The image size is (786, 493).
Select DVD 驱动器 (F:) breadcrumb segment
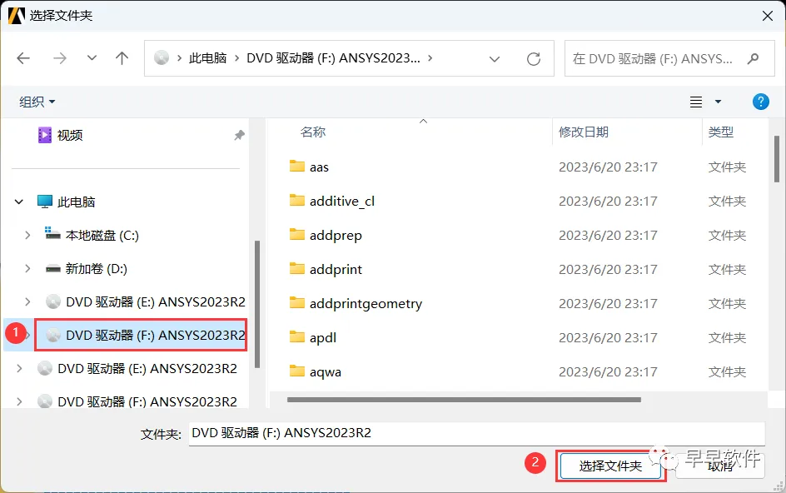coord(333,58)
